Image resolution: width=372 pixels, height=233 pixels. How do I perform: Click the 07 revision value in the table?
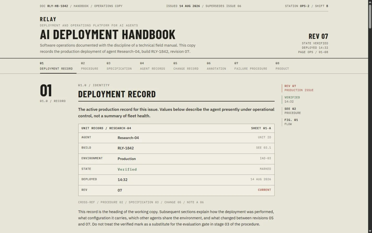120,190
